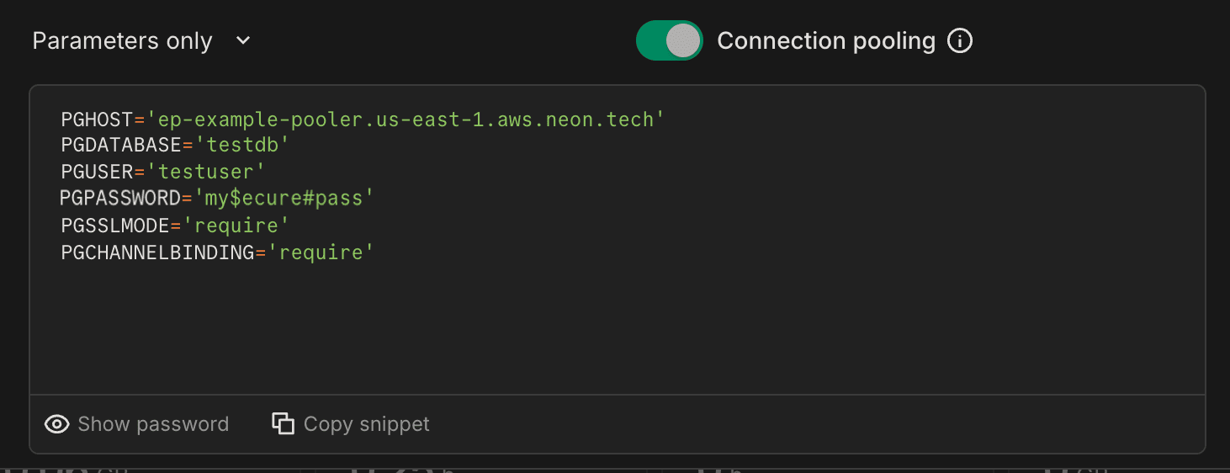Click the PGSSLMODE 'require' value
This screenshot has height=473, width=1230.
pyautogui.click(x=236, y=225)
